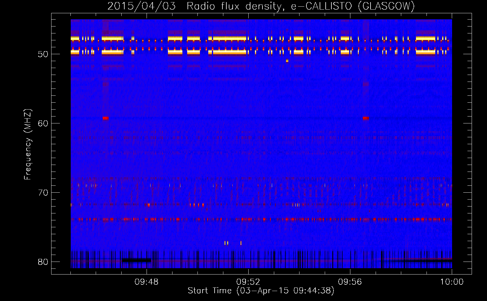The height and width of the screenshot is (301, 487).
Task: Click the 'Frequency (MHZ)' y-axis label
Action: (x=28, y=144)
